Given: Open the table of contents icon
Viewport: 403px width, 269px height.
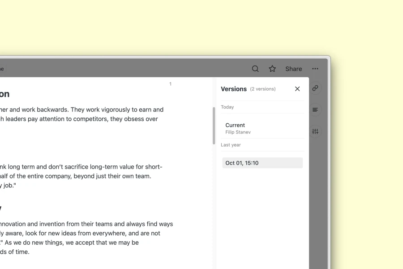Looking at the screenshot, I should [315, 110].
